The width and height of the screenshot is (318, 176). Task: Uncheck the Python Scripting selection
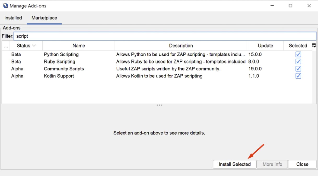(x=298, y=54)
